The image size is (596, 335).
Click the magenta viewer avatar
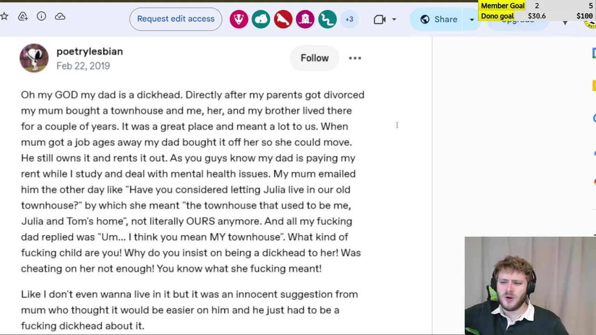click(305, 19)
